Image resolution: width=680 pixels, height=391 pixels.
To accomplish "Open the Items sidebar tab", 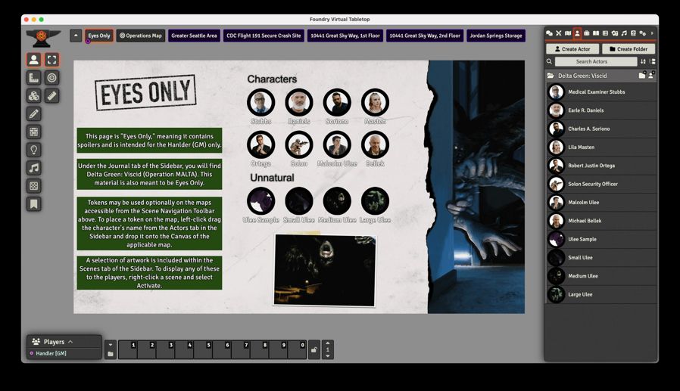I will click(586, 33).
